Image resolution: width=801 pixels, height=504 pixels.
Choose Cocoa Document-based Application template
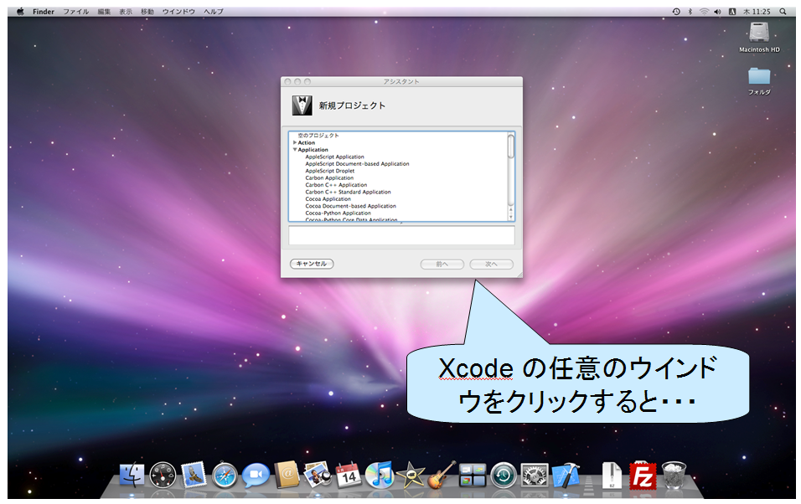pyautogui.click(x=350, y=206)
